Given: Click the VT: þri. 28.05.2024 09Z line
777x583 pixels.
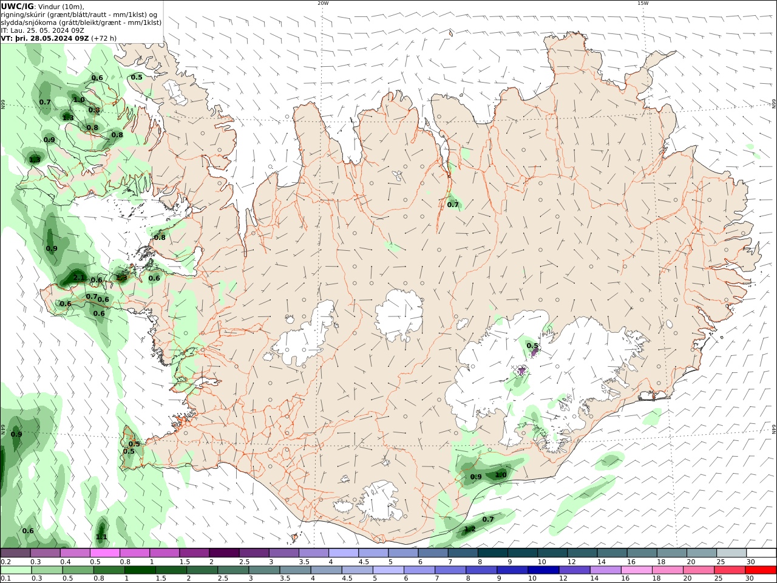Looking at the screenshot, I should (x=45, y=38).
